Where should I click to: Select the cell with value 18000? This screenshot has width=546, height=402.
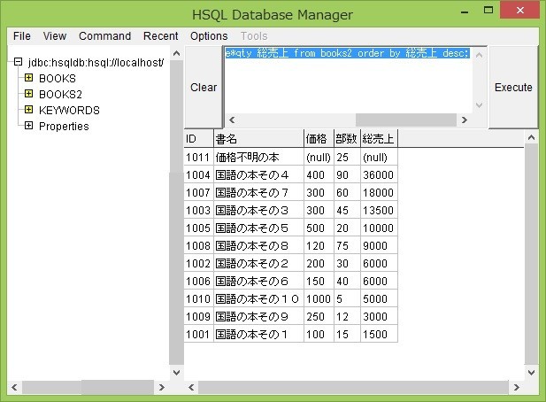379,193
